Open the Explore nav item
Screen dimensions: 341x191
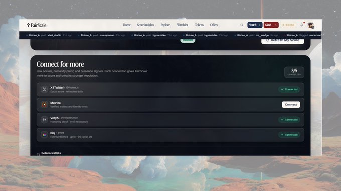click(x=165, y=25)
